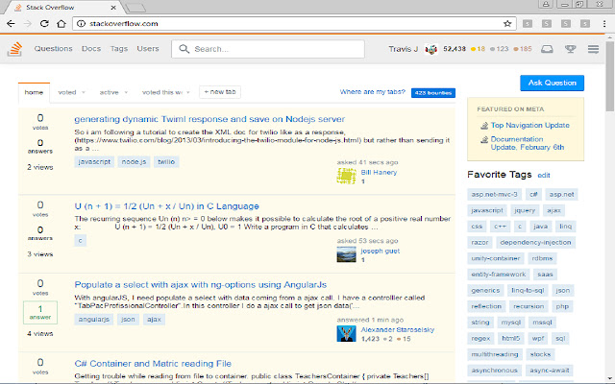Open the Questions nav item
The image size is (615, 384).
pos(54,49)
